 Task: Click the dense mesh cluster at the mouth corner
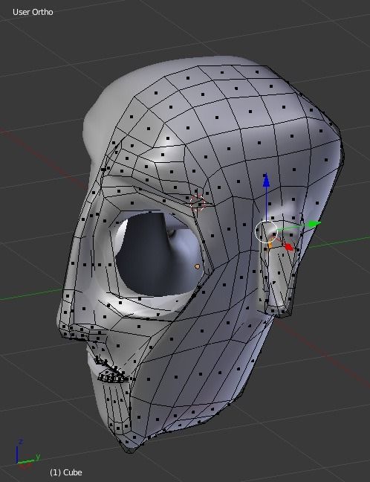112,373
